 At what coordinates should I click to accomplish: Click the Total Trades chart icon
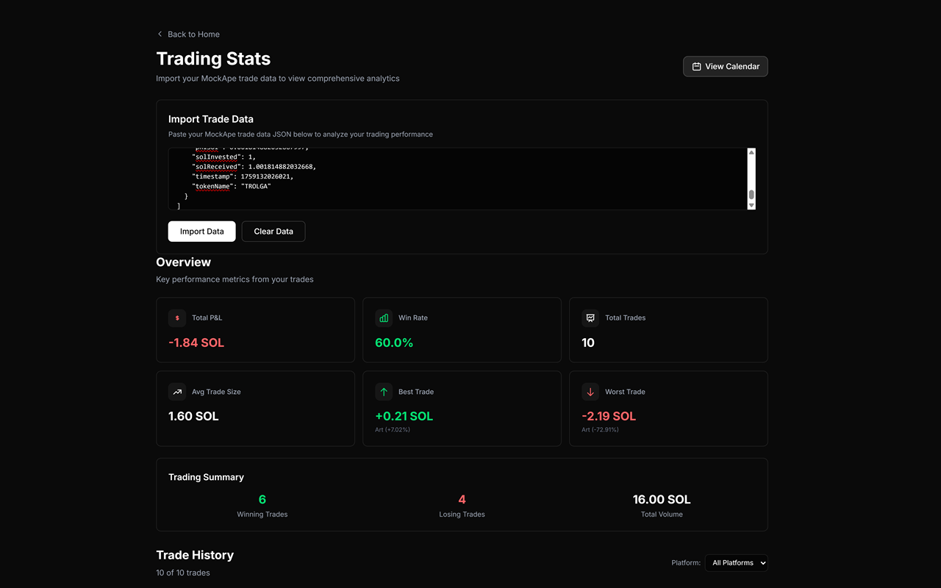tap(590, 318)
